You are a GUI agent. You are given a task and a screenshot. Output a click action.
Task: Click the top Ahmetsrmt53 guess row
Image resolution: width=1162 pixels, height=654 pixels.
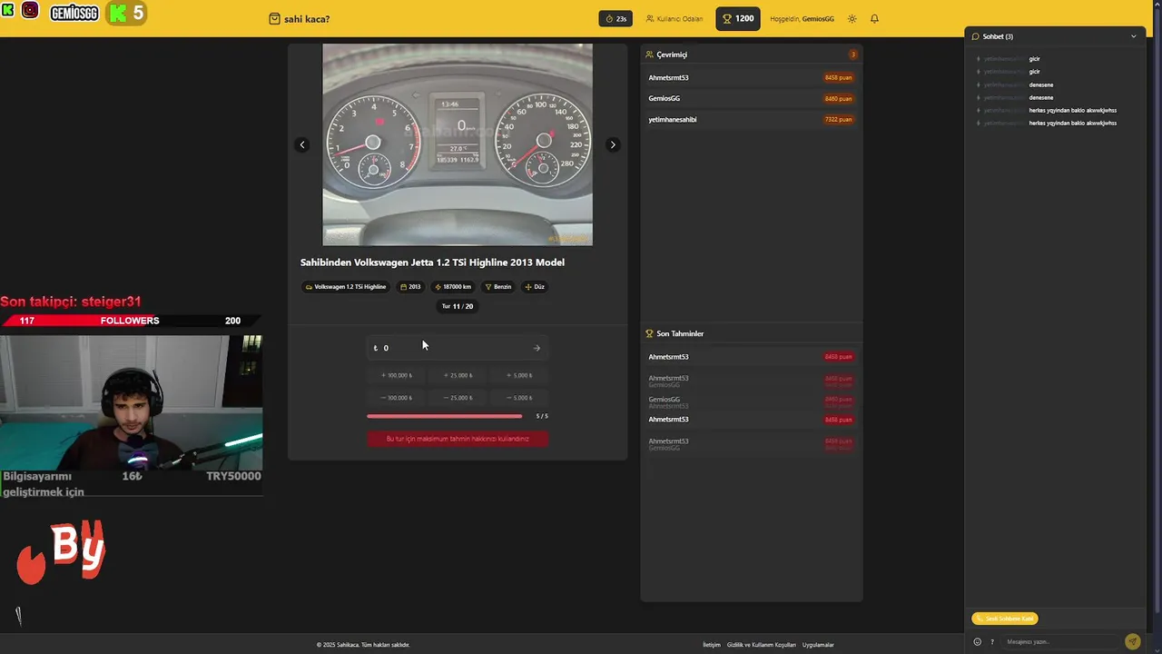(x=752, y=357)
